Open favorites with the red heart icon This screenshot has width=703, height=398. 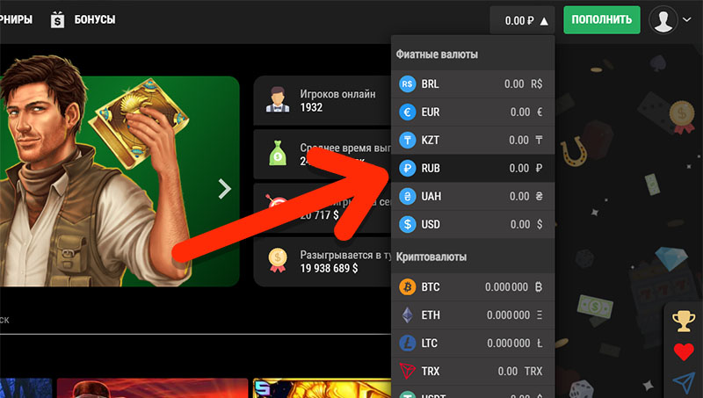point(683,352)
